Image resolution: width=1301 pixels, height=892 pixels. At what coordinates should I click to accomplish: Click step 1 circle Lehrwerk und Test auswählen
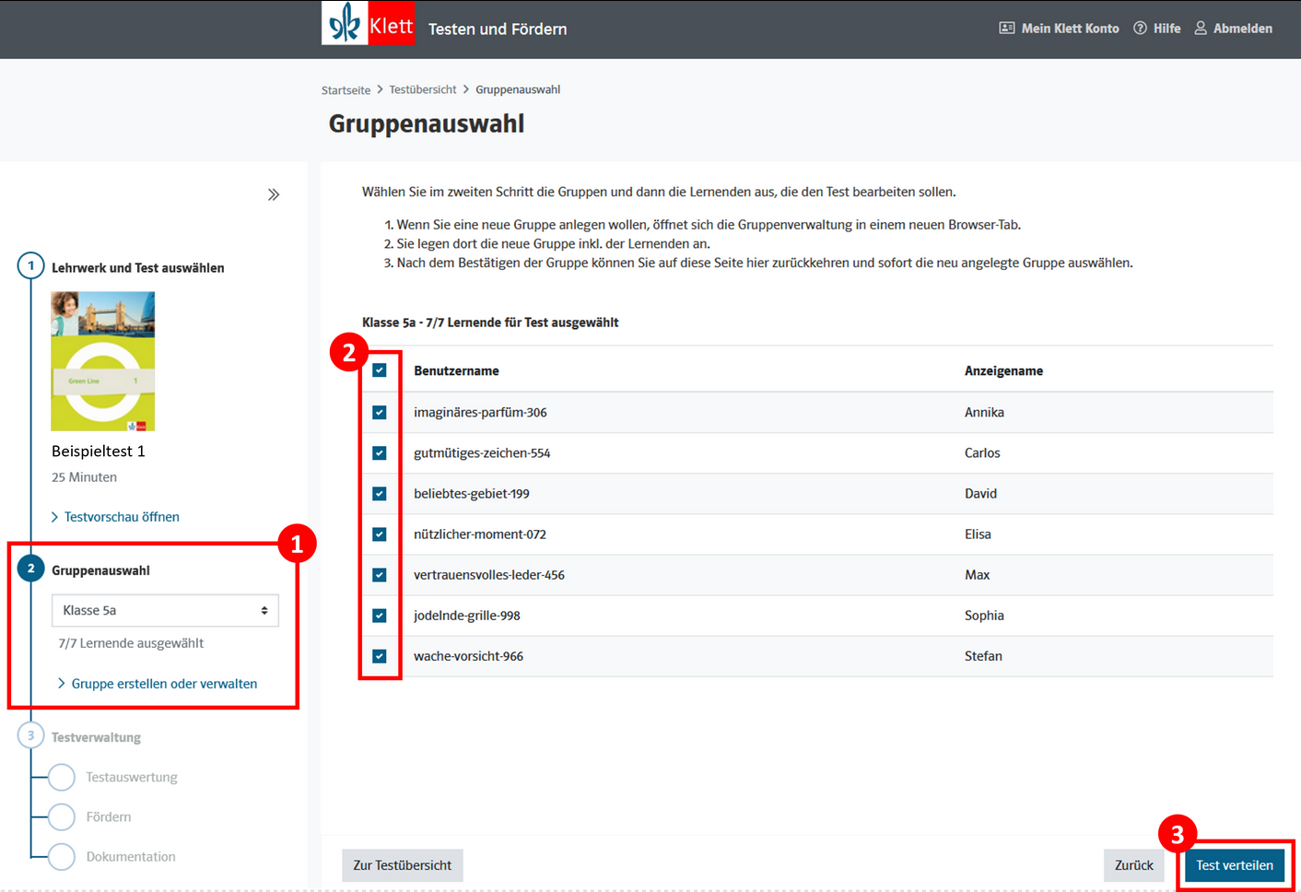tap(31, 266)
